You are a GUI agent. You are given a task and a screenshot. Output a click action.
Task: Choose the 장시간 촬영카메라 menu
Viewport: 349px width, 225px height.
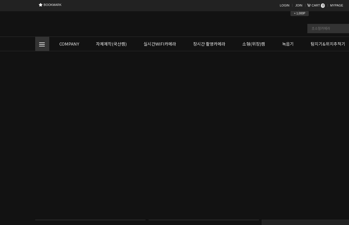[209, 44]
